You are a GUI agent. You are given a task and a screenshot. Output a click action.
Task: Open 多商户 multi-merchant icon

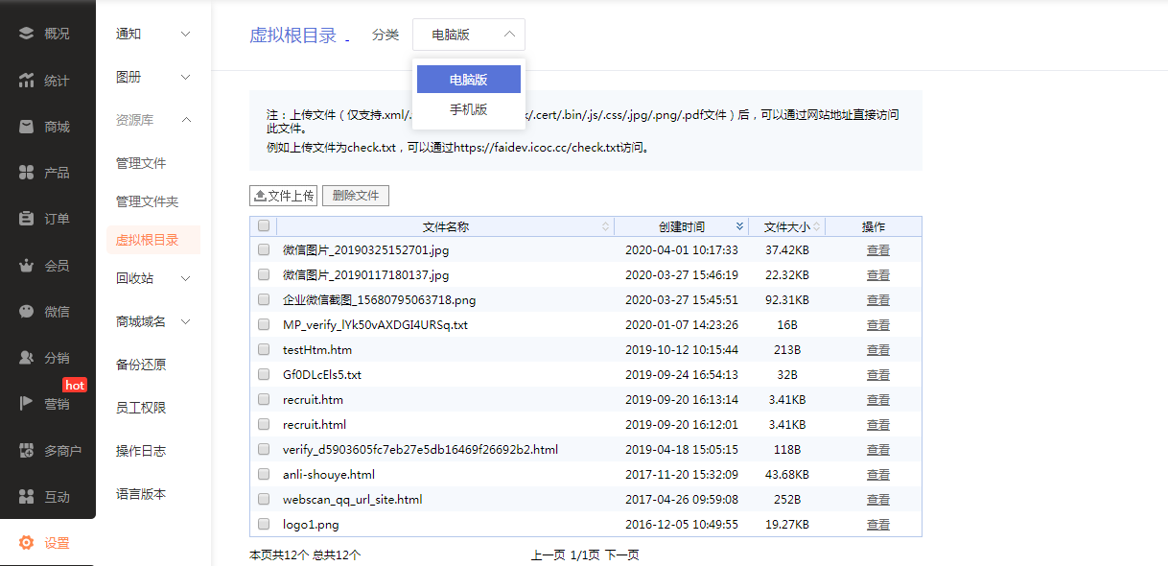pos(27,451)
